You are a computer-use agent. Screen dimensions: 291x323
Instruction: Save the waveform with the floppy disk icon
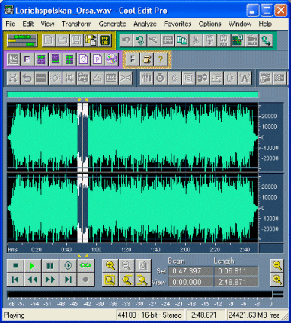point(76,40)
